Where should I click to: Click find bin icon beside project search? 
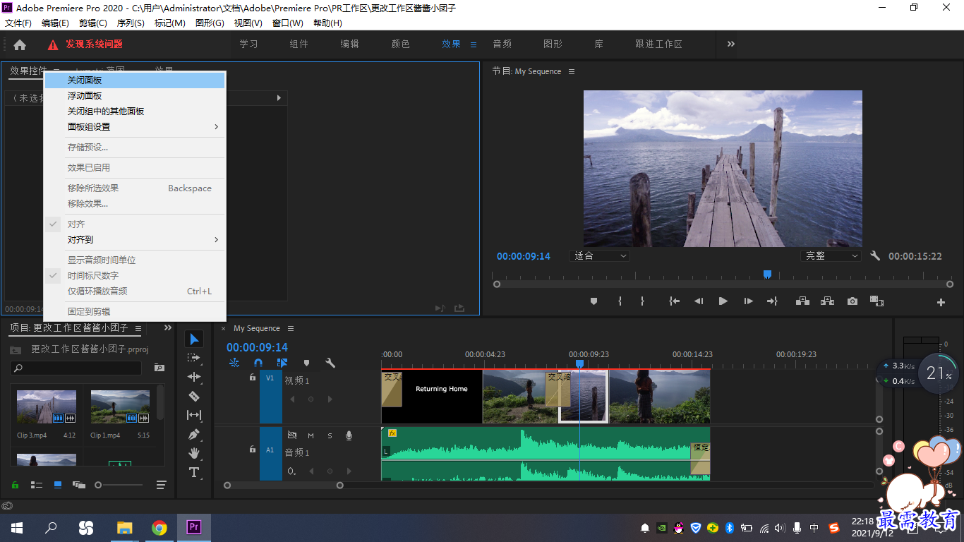point(159,368)
